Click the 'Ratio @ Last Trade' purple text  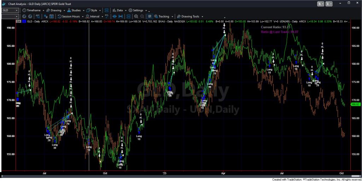(280, 32)
